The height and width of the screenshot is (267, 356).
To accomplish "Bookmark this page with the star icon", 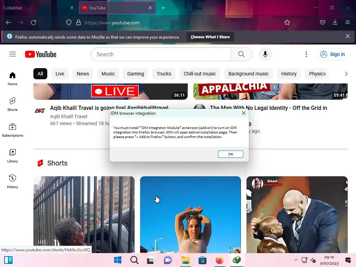I will [x=287, y=22].
